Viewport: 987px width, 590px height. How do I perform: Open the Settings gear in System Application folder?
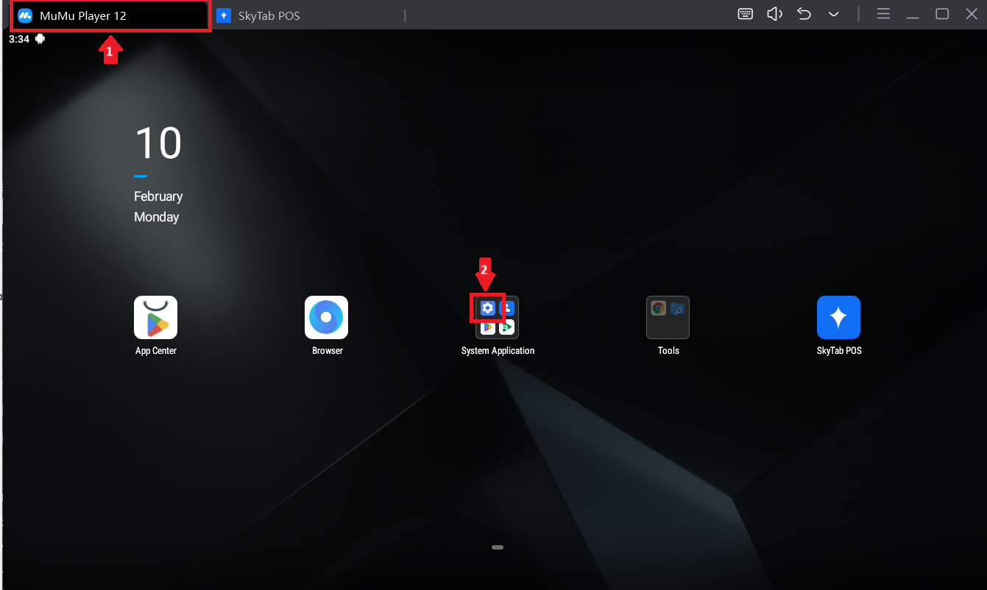(x=487, y=308)
